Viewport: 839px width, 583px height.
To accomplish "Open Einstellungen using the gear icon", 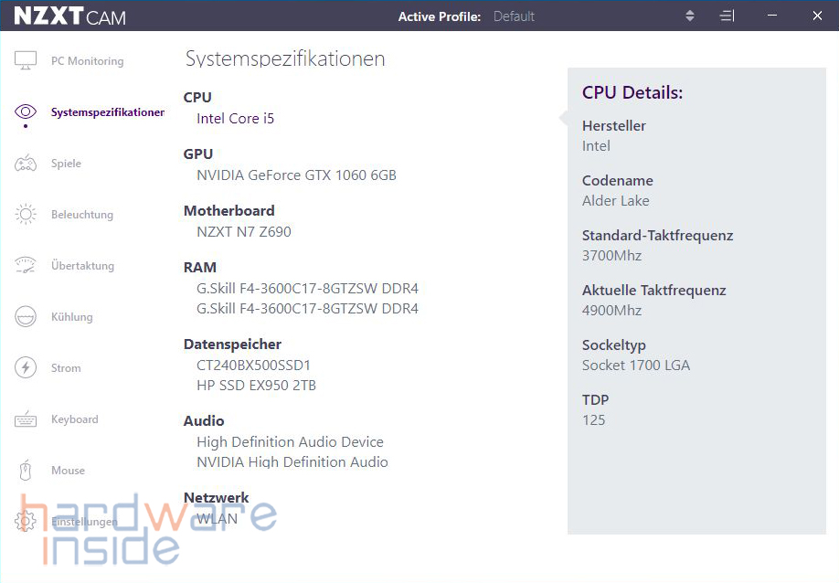I will [x=26, y=522].
